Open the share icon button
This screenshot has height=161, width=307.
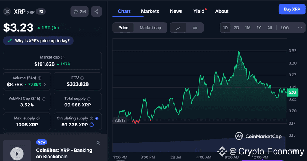tap(96, 11)
